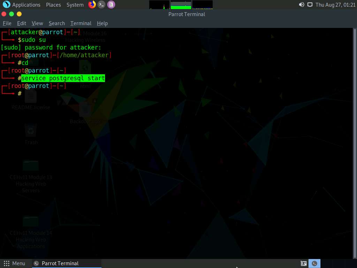357x268 pixels.
Task: Click the Menu button in the bottom taskbar
Action: (15, 263)
